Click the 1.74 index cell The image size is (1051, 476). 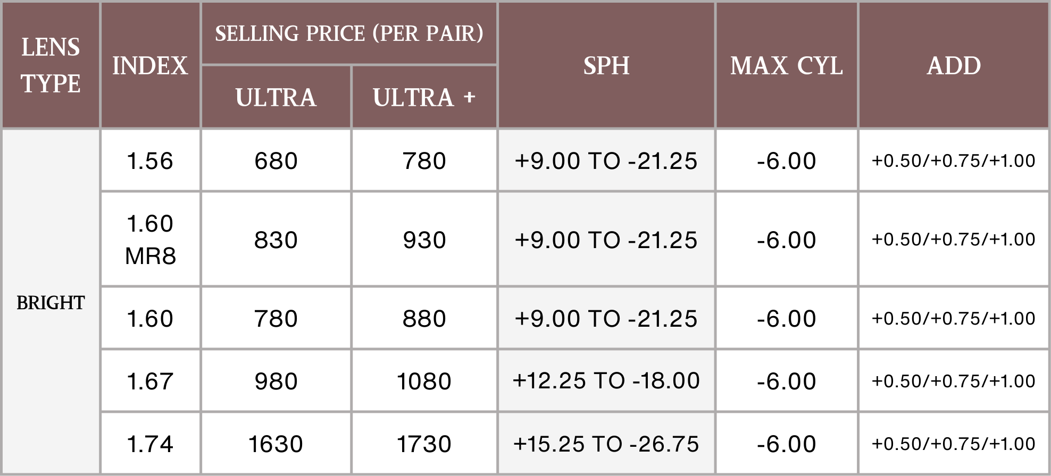[x=150, y=444]
